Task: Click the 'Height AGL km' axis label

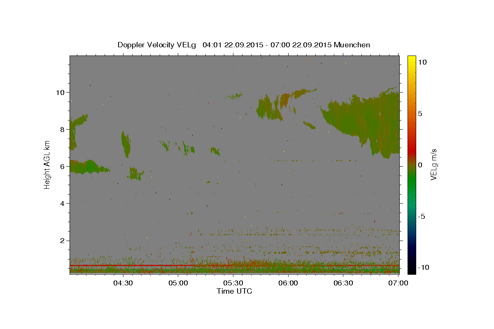Action: tap(47, 164)
